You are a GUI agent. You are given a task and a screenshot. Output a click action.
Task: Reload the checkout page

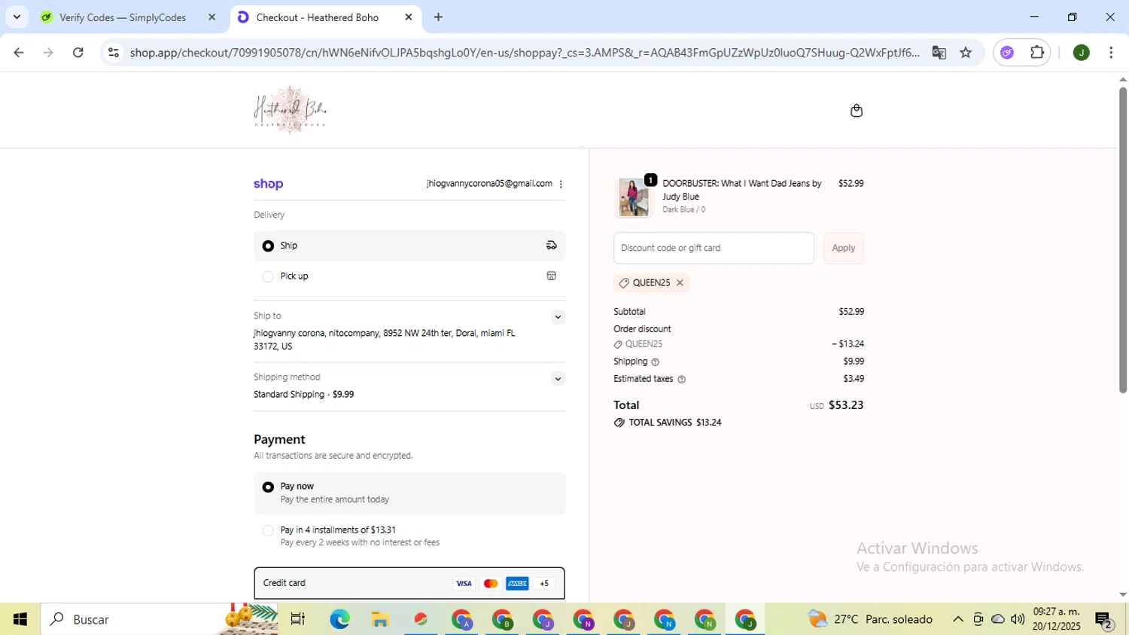point(78,53)
